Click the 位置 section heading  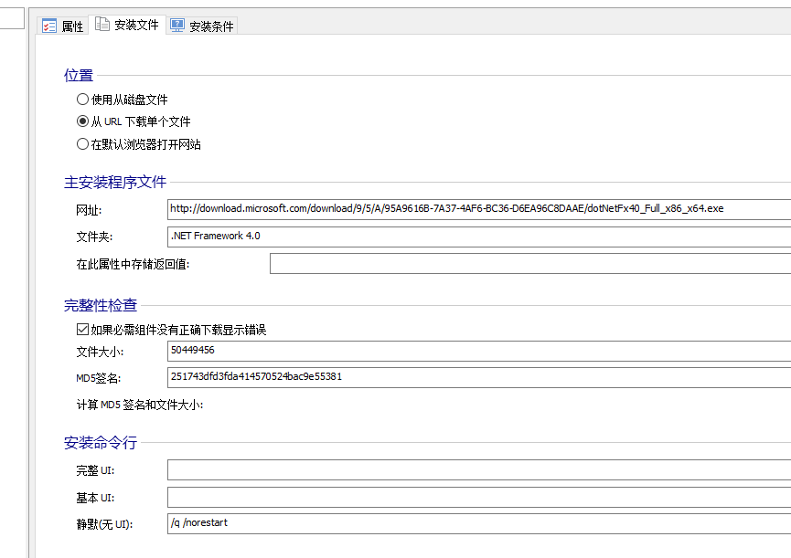79,76
